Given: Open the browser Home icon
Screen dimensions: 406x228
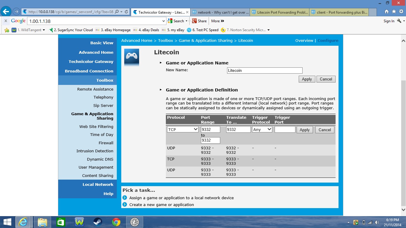Looking at the screenshot, I should click(387, 12).
